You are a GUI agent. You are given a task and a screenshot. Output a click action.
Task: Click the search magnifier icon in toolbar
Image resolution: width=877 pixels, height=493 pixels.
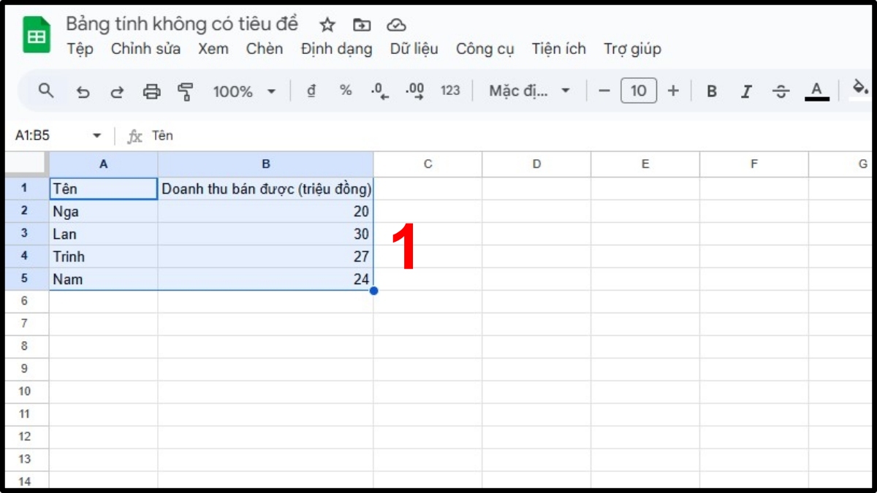46,91
